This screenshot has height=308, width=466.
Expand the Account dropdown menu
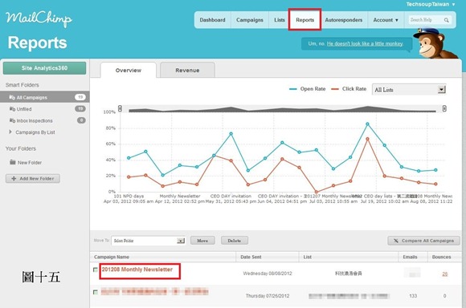point(386,20)
